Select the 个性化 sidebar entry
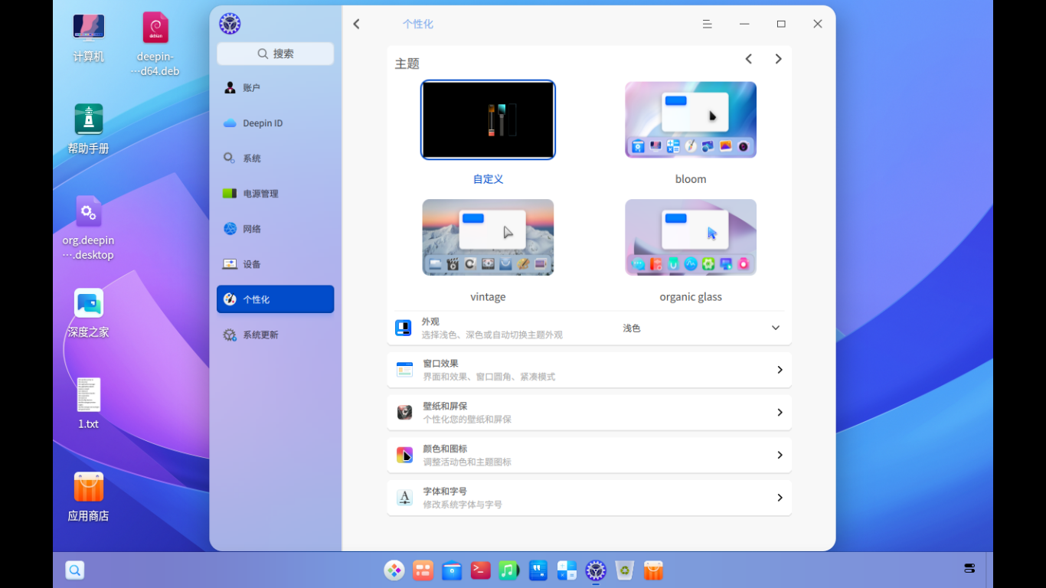Viewport: 1046px width, 588px height. pos(275,299)
